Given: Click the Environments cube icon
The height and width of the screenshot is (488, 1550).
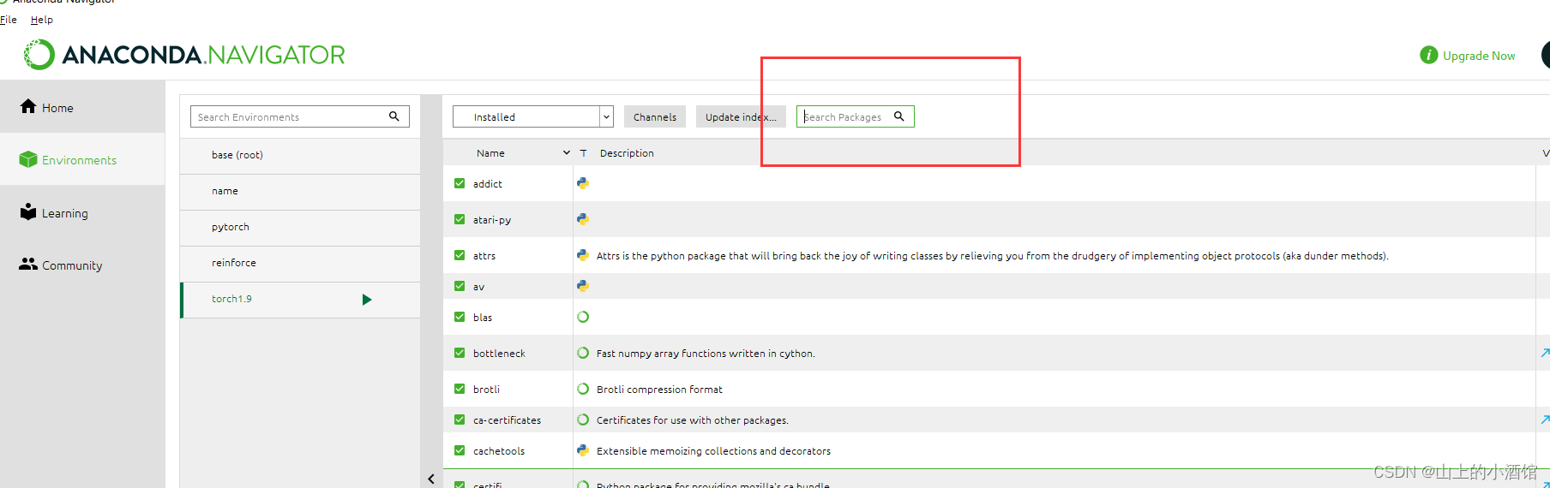Looking at the screenshot, I should [28, 159].
